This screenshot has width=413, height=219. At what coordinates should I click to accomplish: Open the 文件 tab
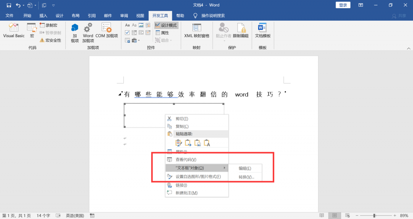[10, 16]
